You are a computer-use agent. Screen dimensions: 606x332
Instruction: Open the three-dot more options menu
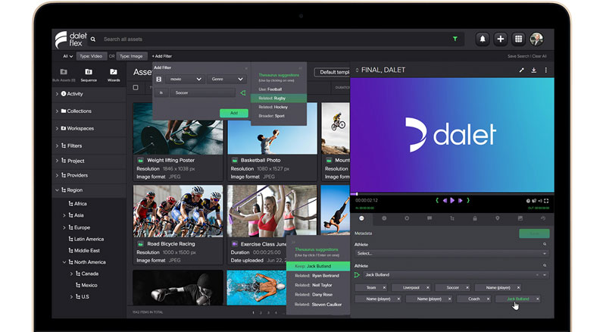coord(545,70)
